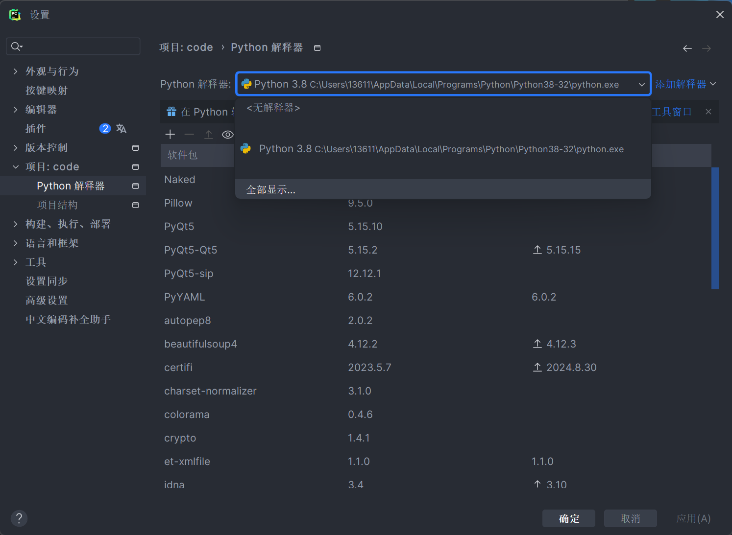The image size is (732, 535).
Task: Select the crypto package row
Action: click(436, 438)
